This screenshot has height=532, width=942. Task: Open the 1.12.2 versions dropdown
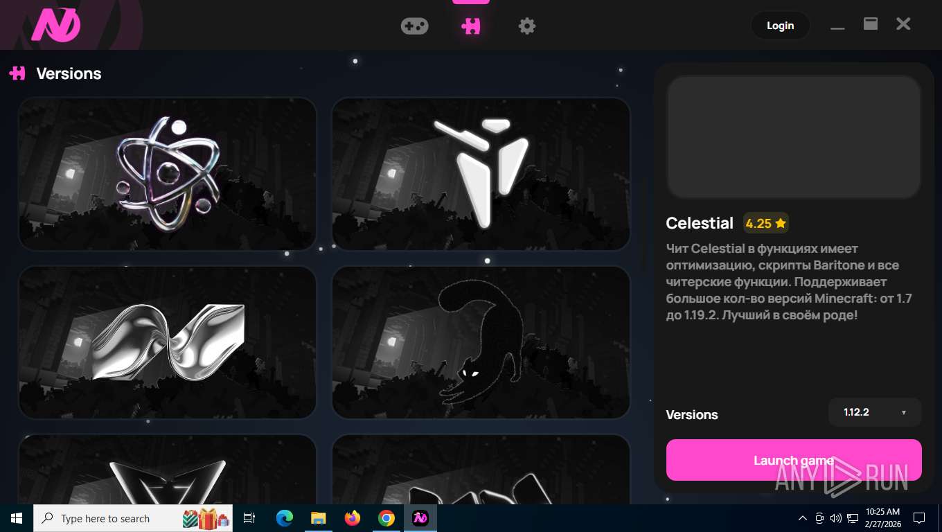(875, 412)
